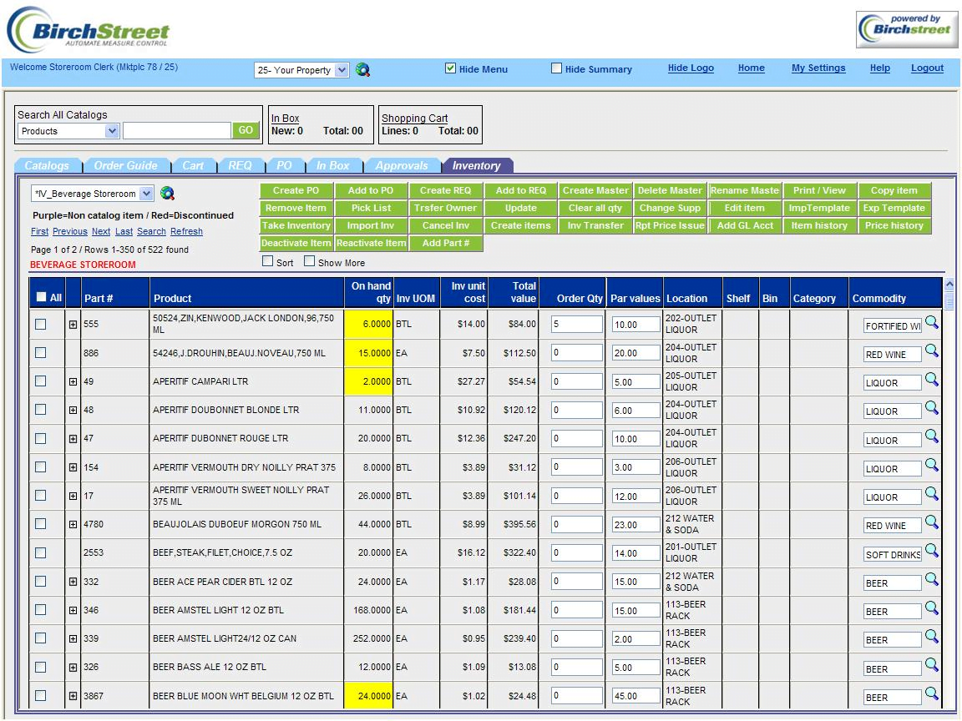Expand the row details for part 555

click(72, 324)
